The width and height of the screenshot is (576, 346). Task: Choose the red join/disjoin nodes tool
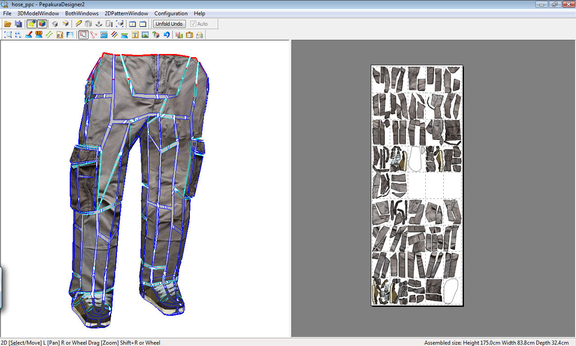pyautogui.click(x=94, y=35)
